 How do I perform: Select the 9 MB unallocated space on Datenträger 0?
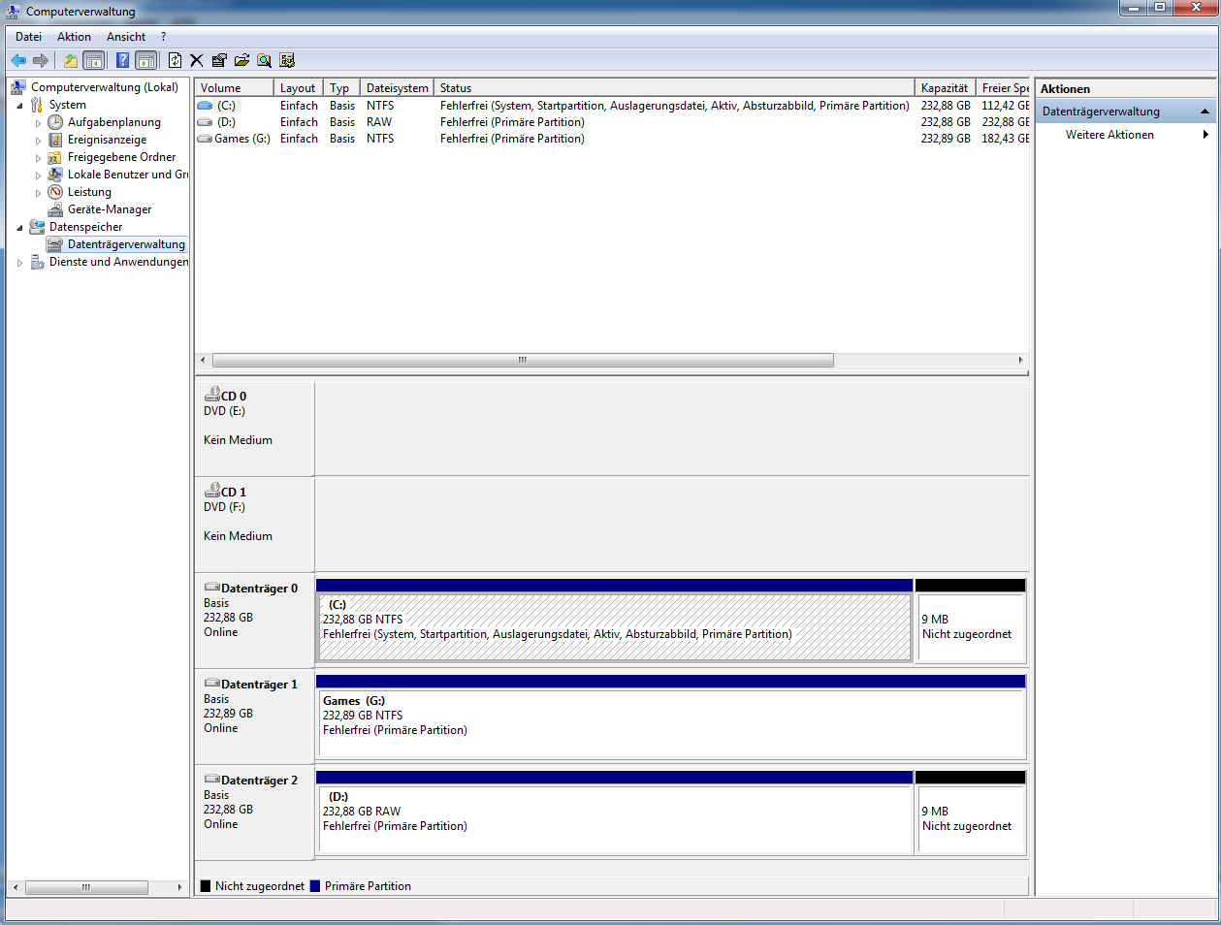[970, 626]
